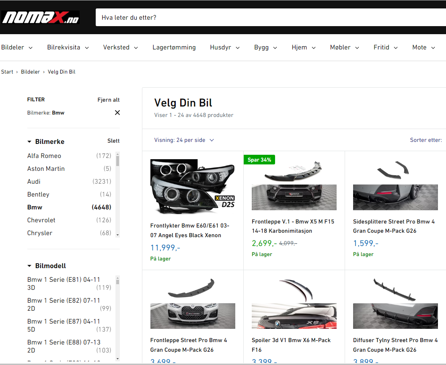Select Bmw 1 Serie (E81) 04-11 3D model
The width and height of the screenshot is (446, 365).
click(x=69, y=283)
